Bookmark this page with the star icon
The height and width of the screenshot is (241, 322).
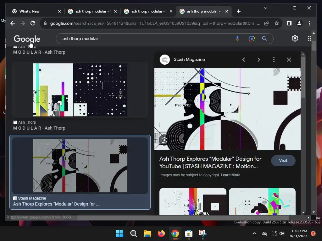click(277, 23)
